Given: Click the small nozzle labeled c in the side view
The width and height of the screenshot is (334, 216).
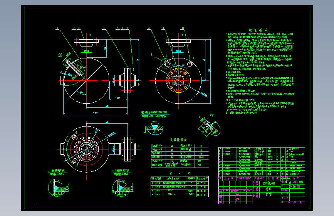Looking at the screenshot, I should tap(190, 63).
